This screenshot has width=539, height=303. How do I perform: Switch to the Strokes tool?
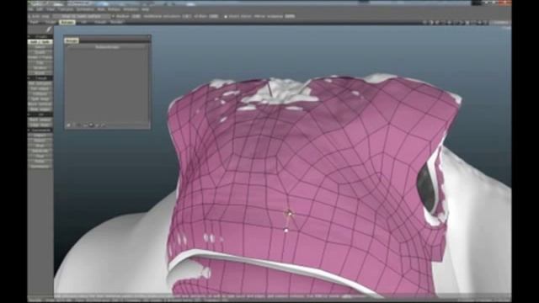click(40, 67)
